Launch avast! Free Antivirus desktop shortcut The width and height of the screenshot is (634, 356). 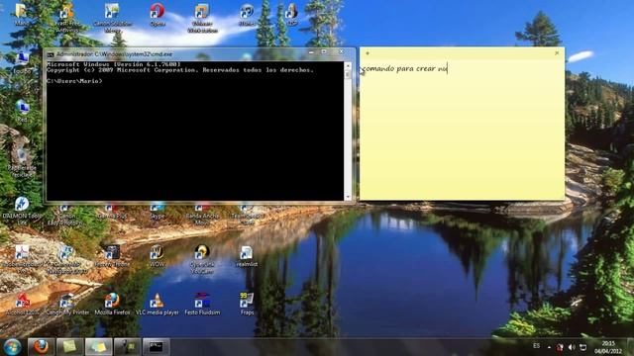66,17
